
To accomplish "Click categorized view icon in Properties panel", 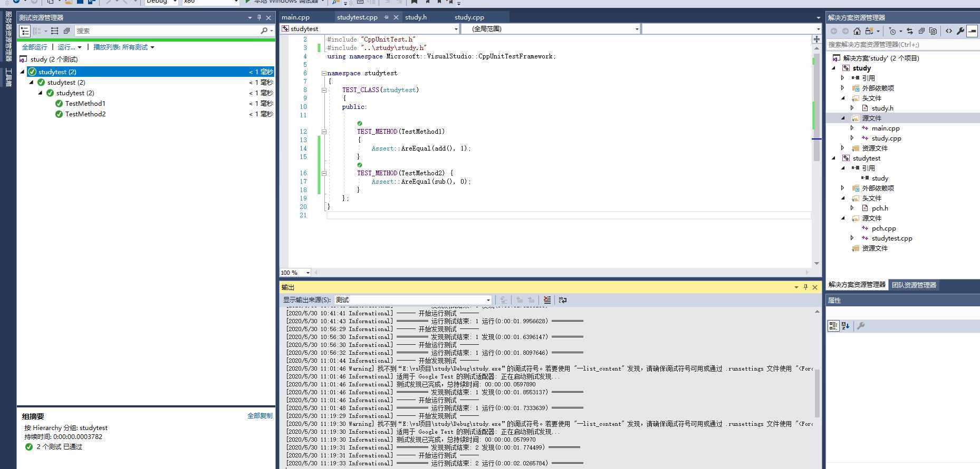I will pos(833,326).
